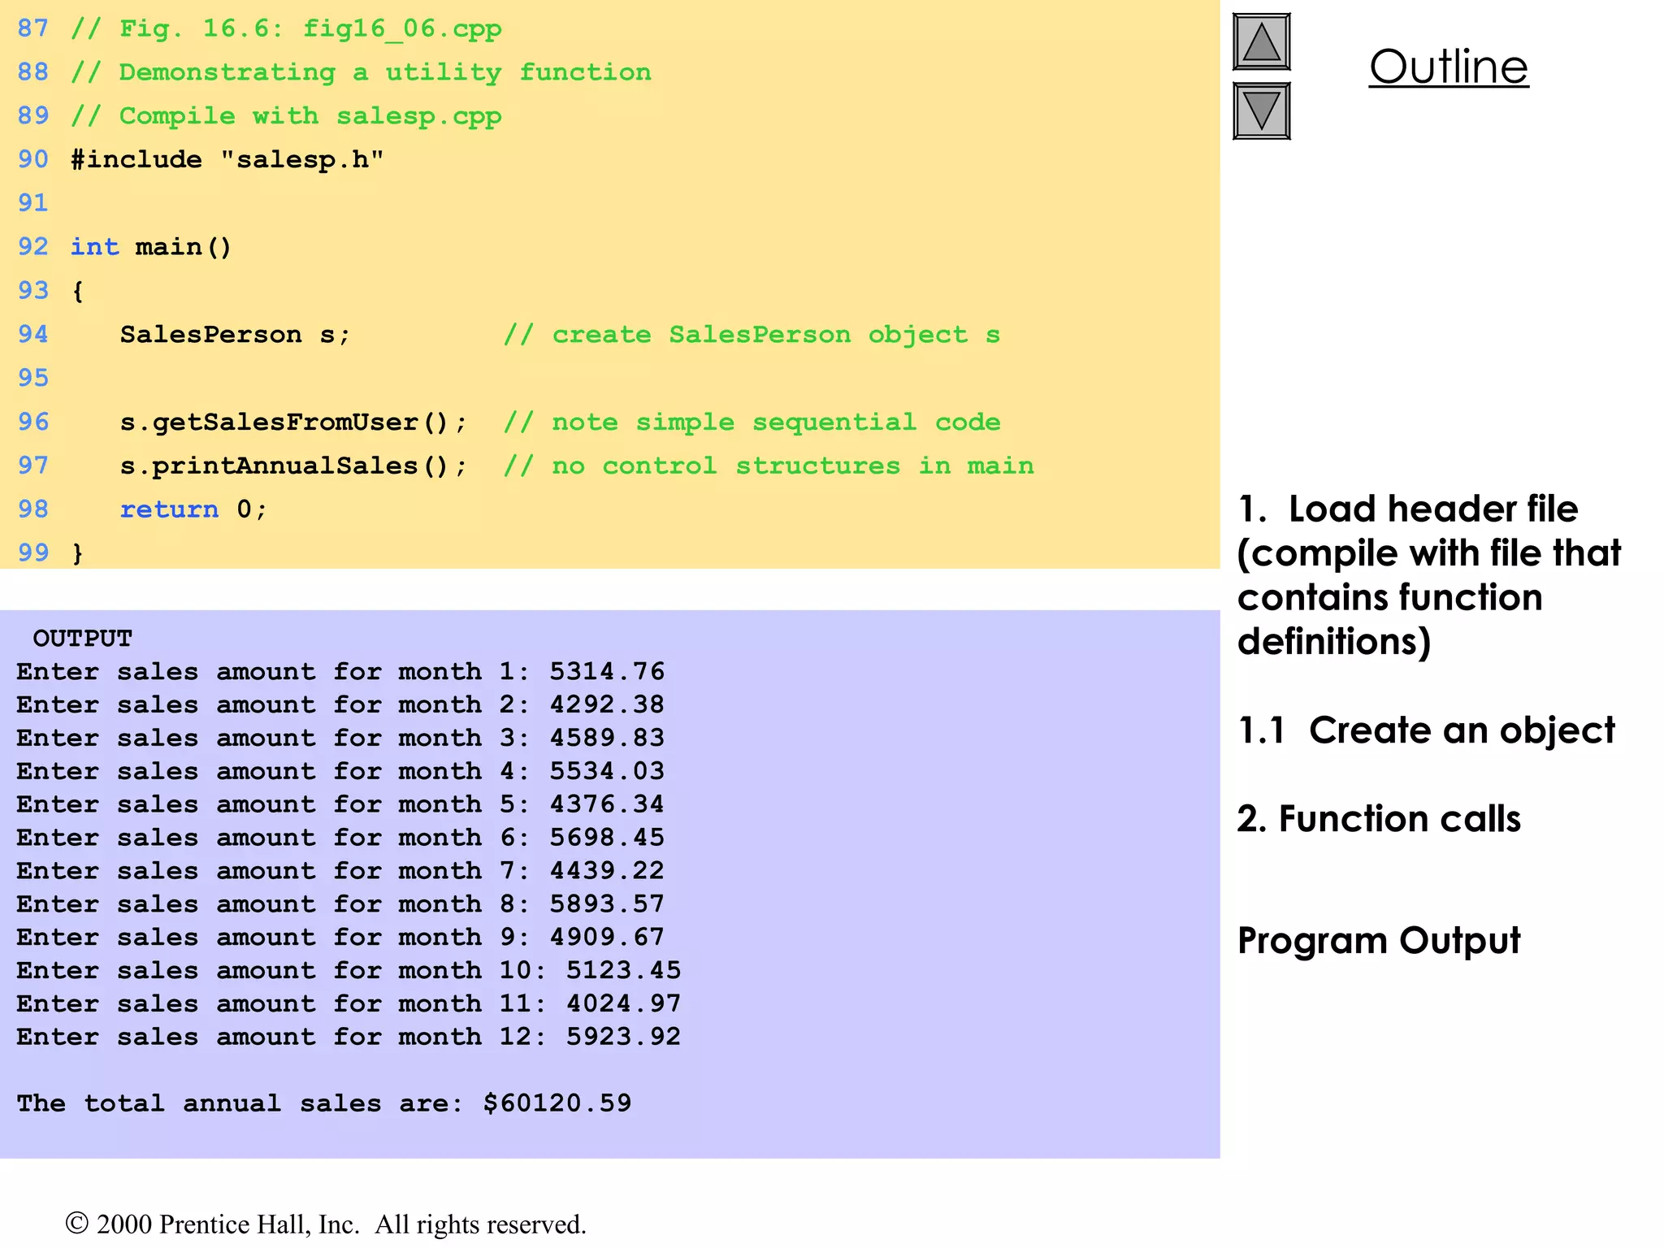Click the down arrow navigation button
This screenshot has width=1664, height=1248.
[x=1261, y=110]
